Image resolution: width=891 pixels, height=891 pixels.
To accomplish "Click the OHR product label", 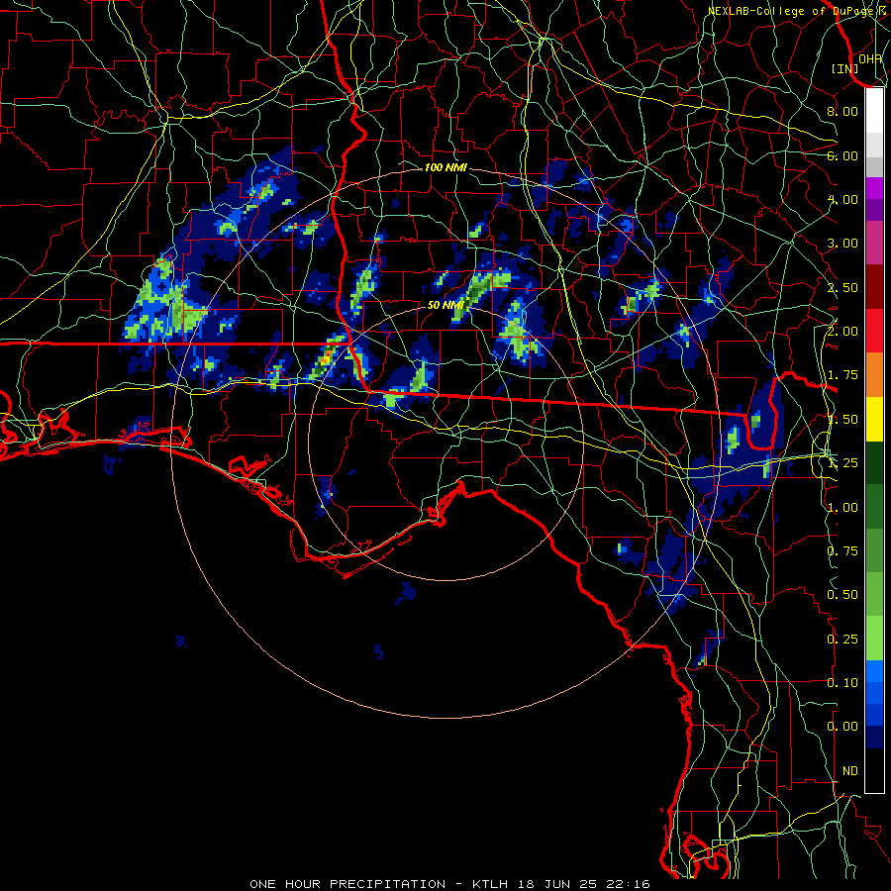I will point(870,58).
